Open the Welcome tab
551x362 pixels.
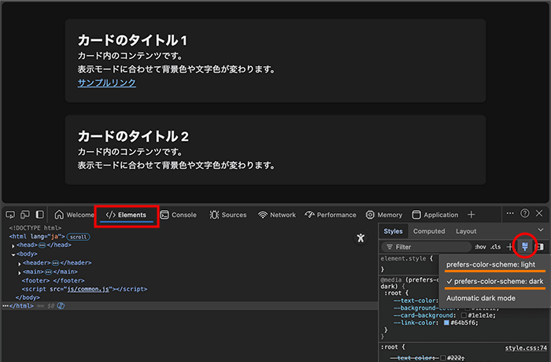click(x=74, y=215)
